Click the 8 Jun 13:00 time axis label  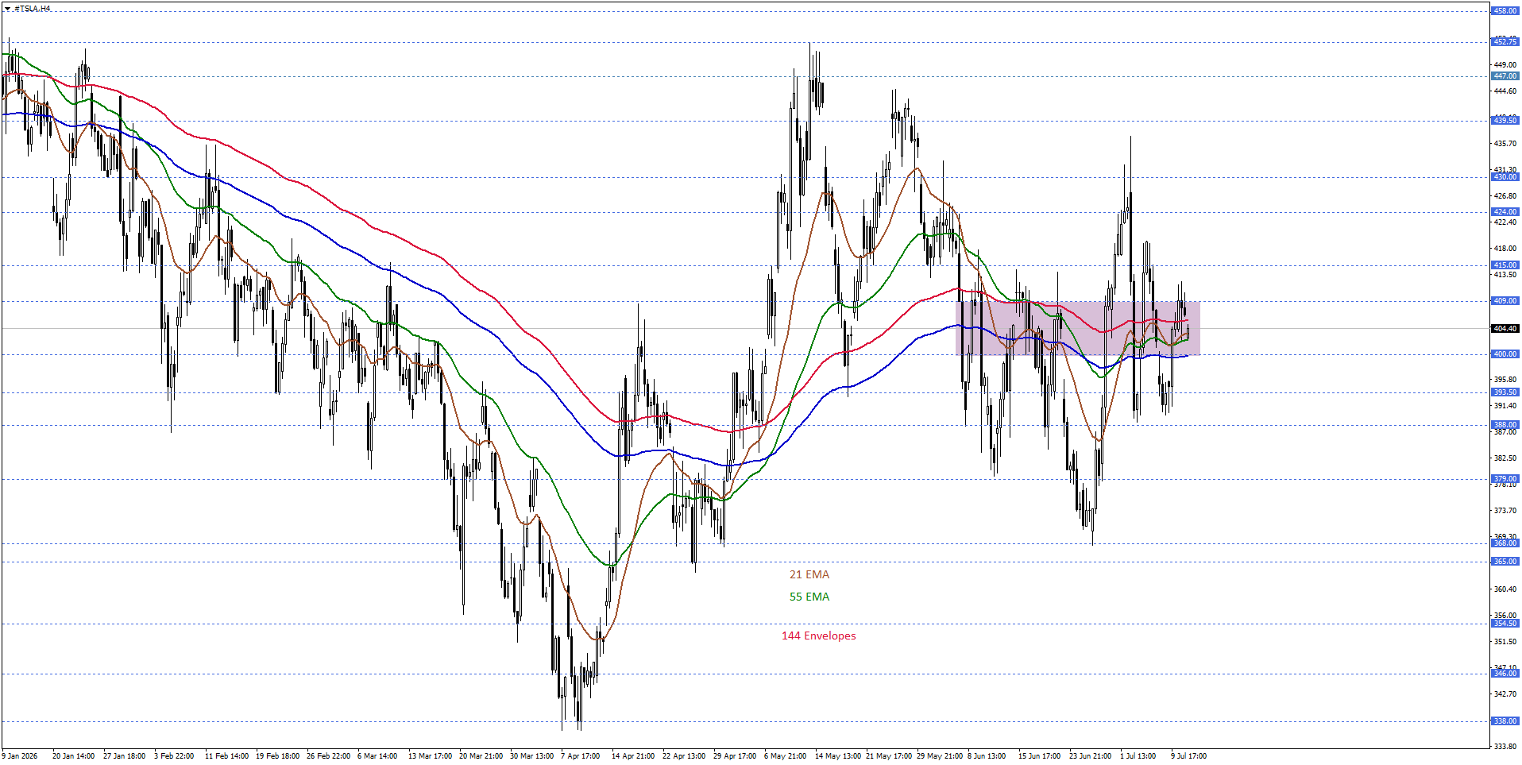click(987, 756)
